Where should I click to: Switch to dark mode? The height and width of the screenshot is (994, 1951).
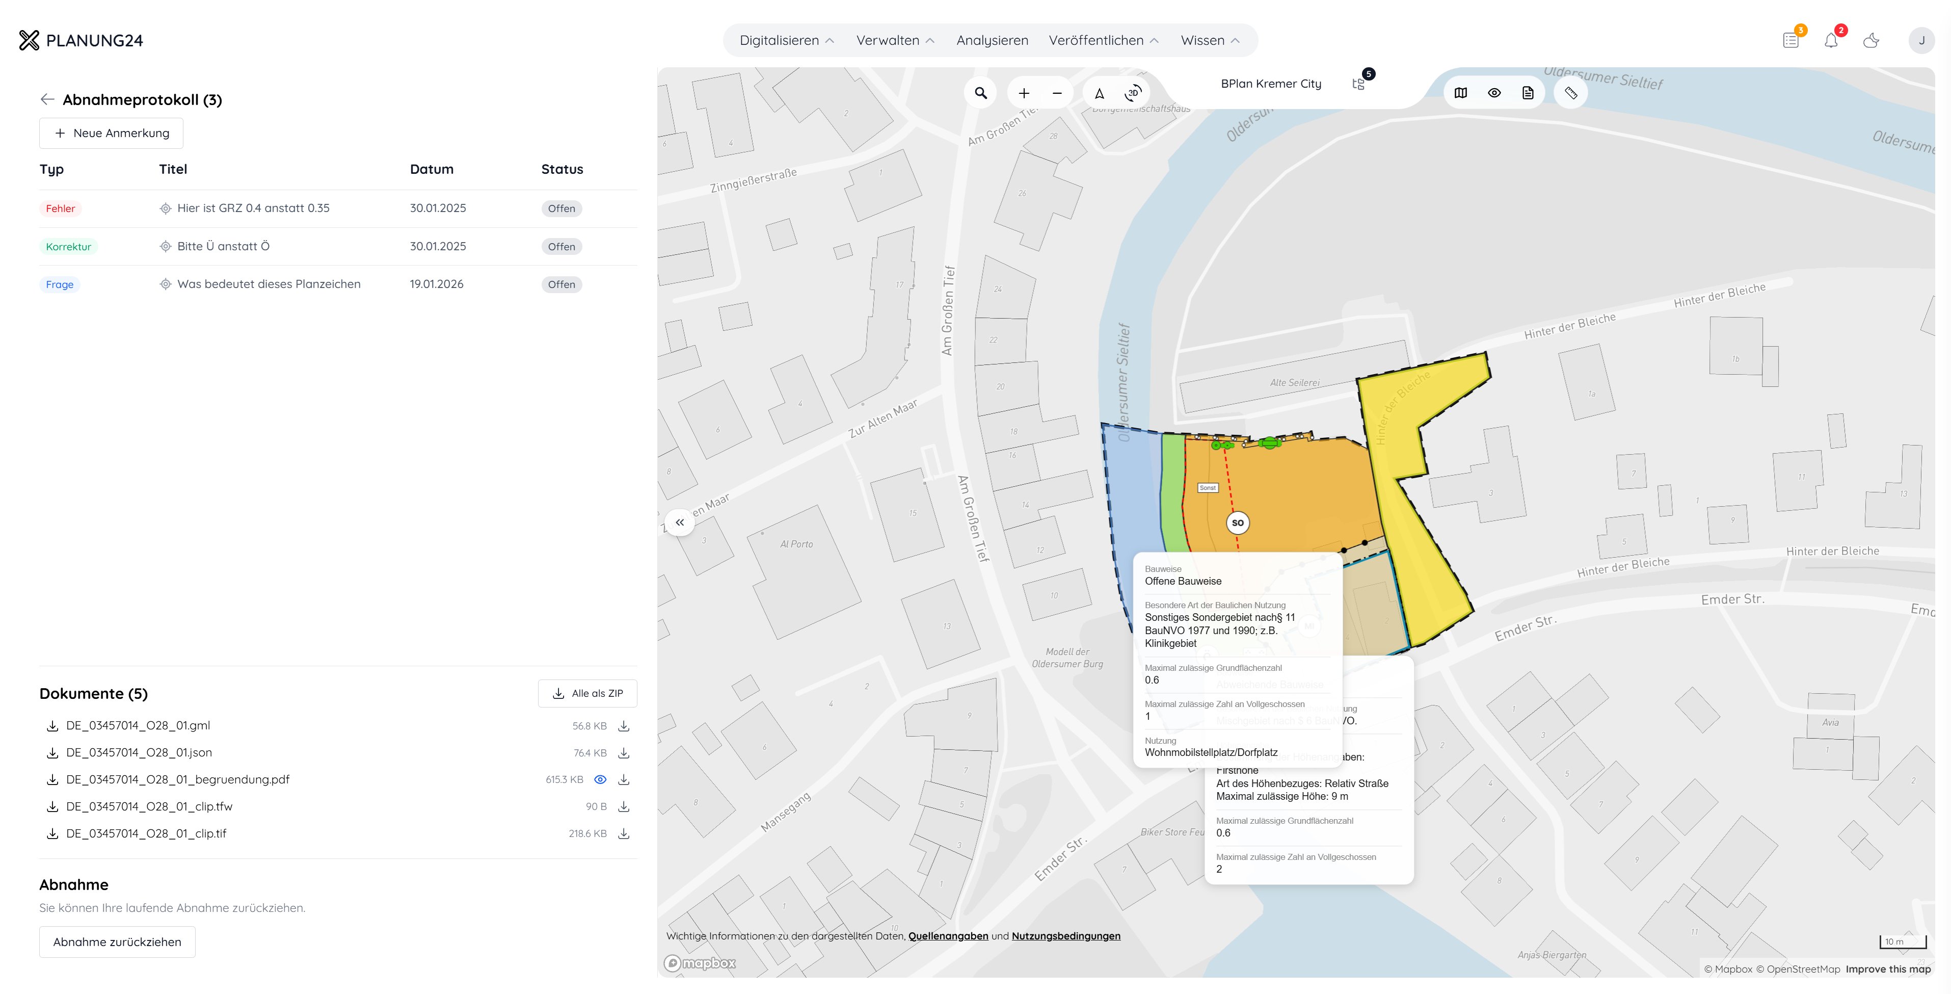coord(1872,40)
